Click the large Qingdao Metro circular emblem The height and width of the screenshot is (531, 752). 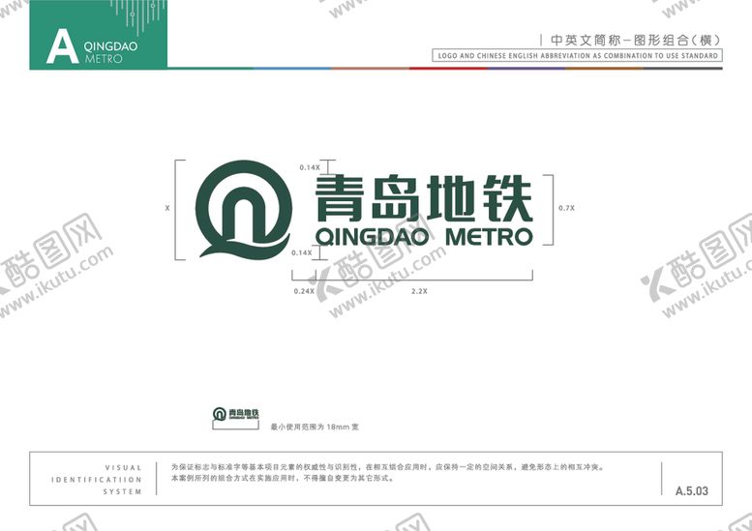click(x=244, y=210)
